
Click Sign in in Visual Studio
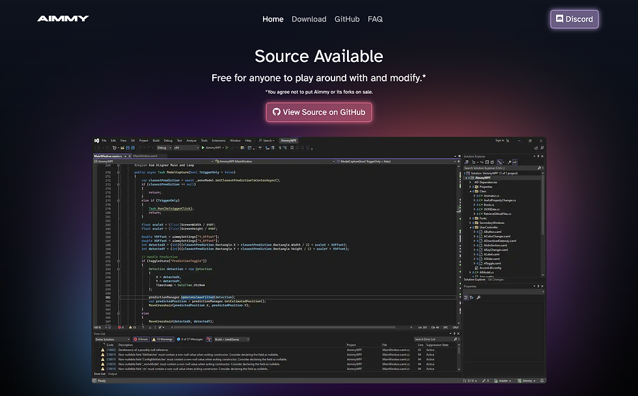[500, 141]
